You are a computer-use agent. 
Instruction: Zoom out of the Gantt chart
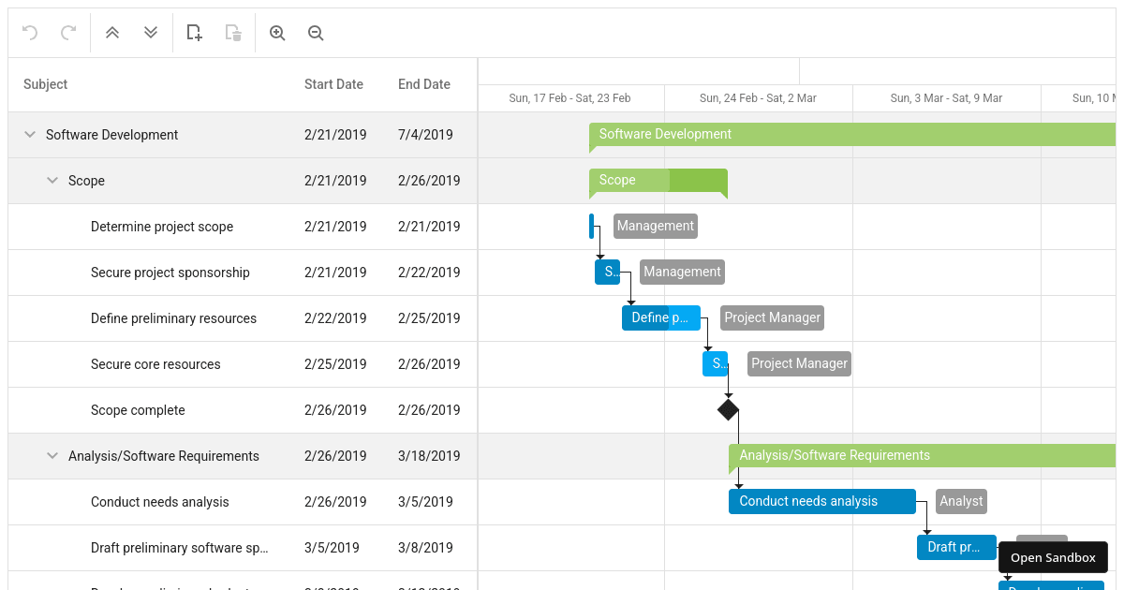coord(316,33)
